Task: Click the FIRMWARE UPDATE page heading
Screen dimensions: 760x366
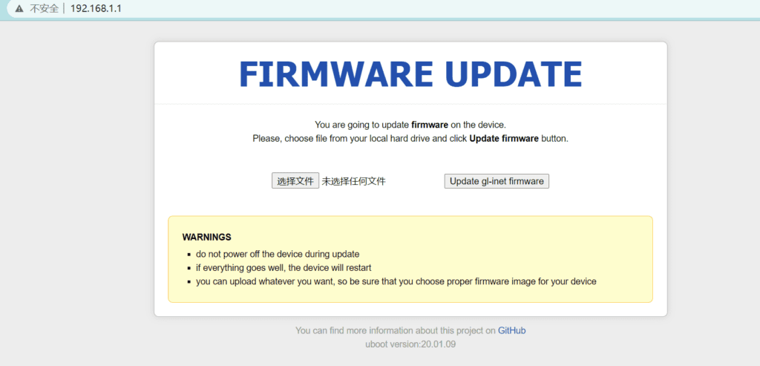Action: point(410,73)
